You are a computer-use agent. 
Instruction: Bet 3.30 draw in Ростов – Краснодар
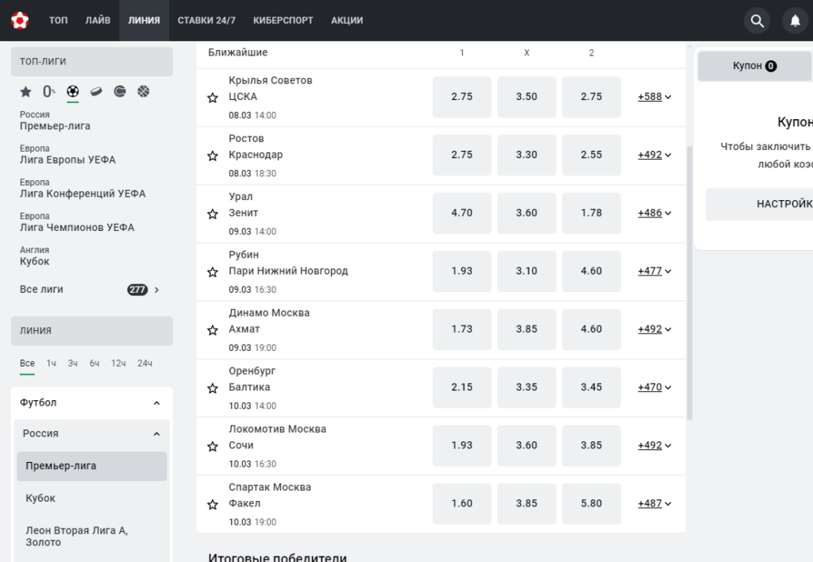pyautogui.click(x=526, y=155)
